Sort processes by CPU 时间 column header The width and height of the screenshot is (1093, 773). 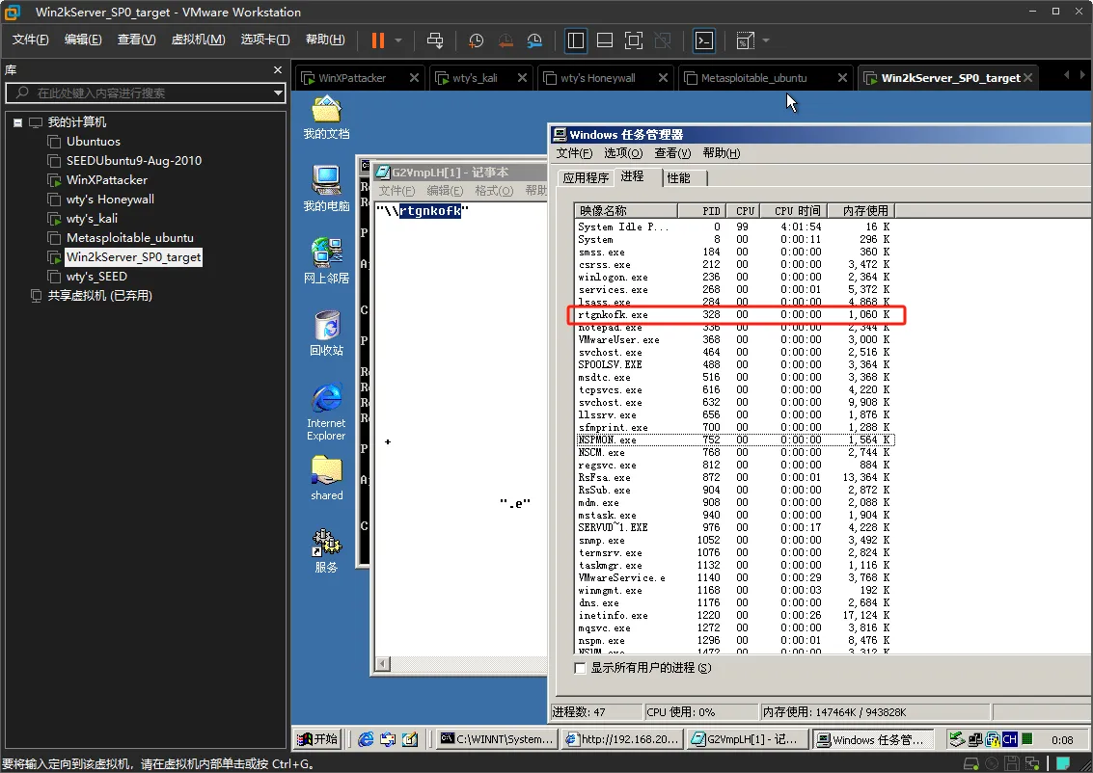[x=794, y=210]
